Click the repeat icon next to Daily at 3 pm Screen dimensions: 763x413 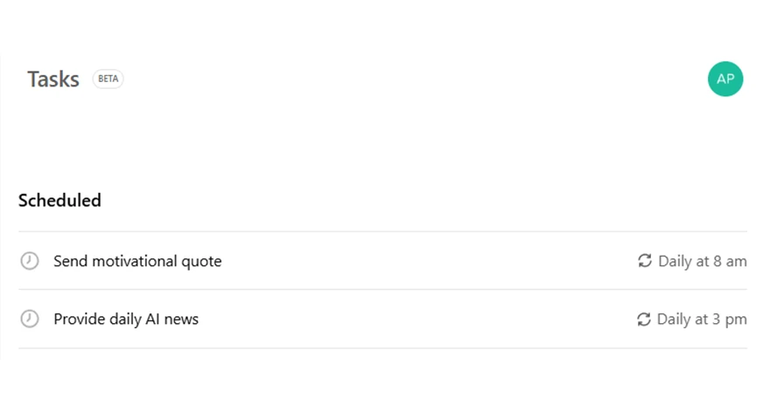644,319
